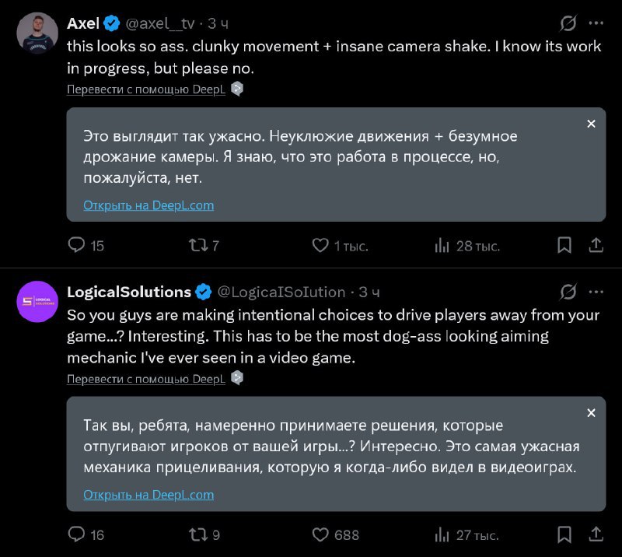Screen dimensions: 622x557
Task: View analytics on Axel's tweet
Action: (x=442, y=246)
